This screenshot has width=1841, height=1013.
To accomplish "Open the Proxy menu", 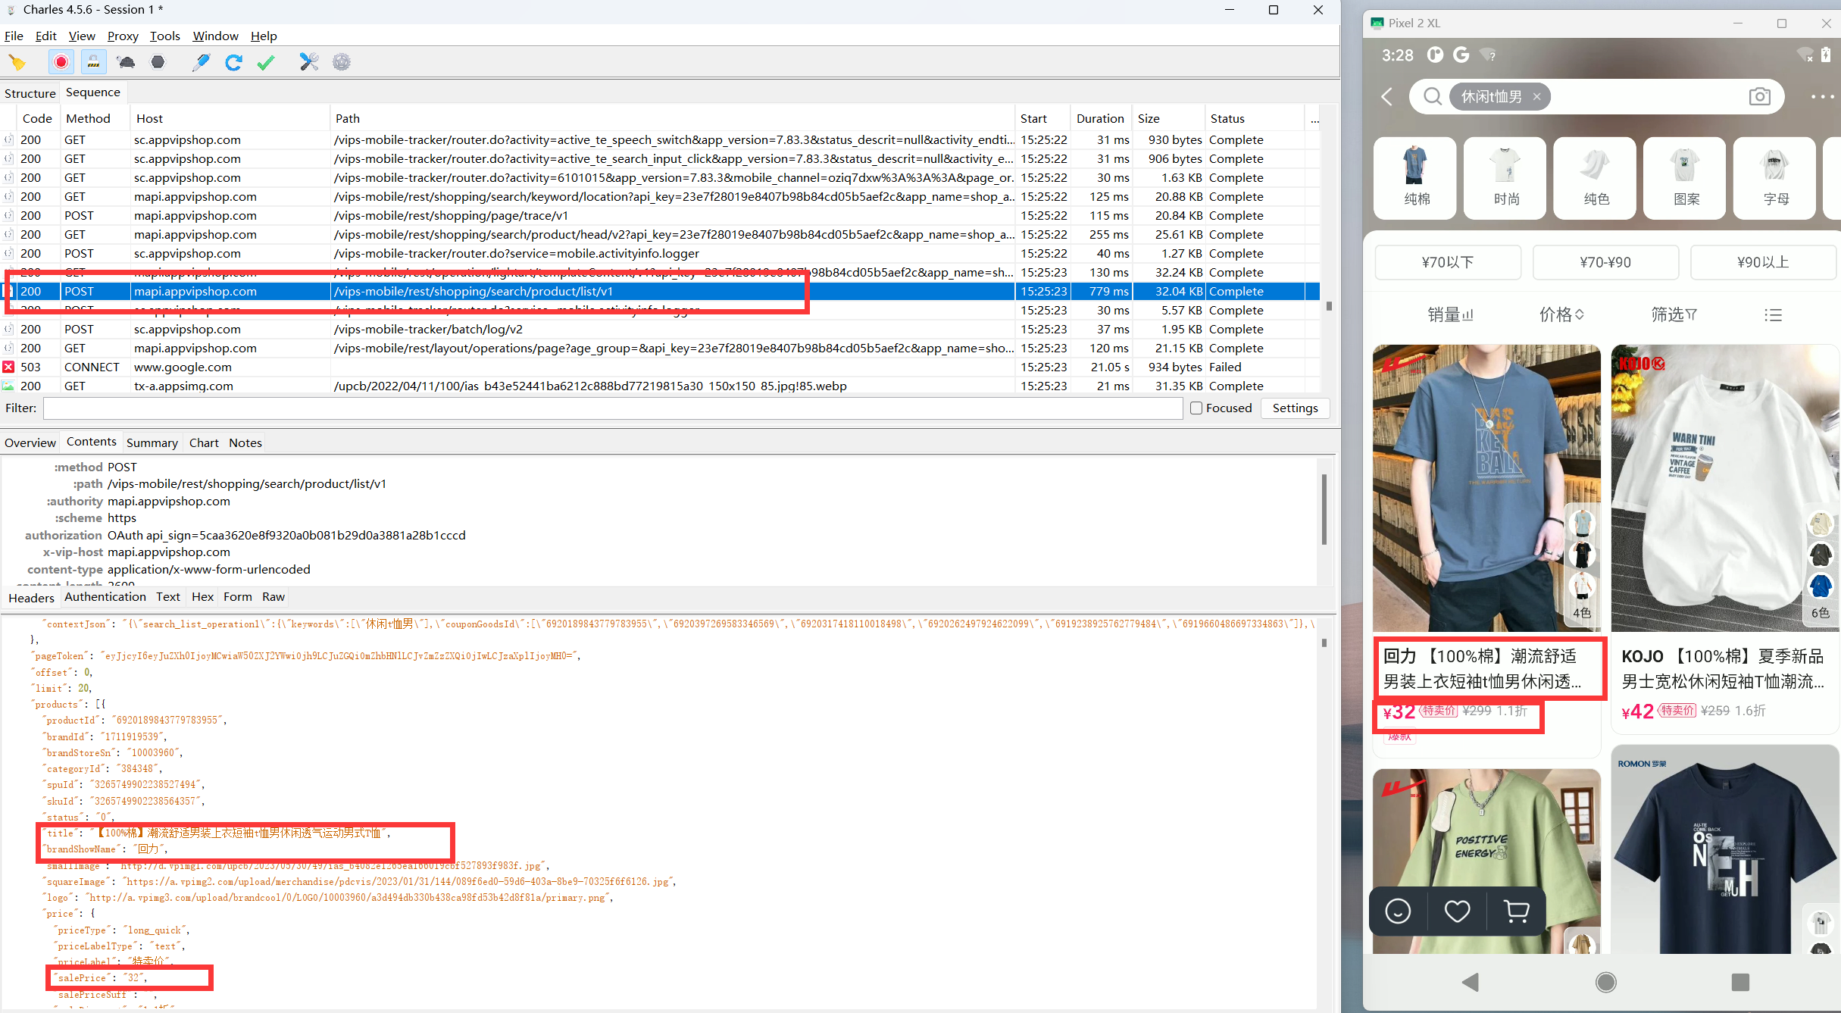I will click(x=123, y=36).
